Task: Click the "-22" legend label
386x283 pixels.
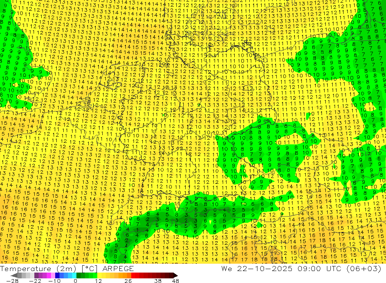Action: pyautogui.click(x=35, y=281)
